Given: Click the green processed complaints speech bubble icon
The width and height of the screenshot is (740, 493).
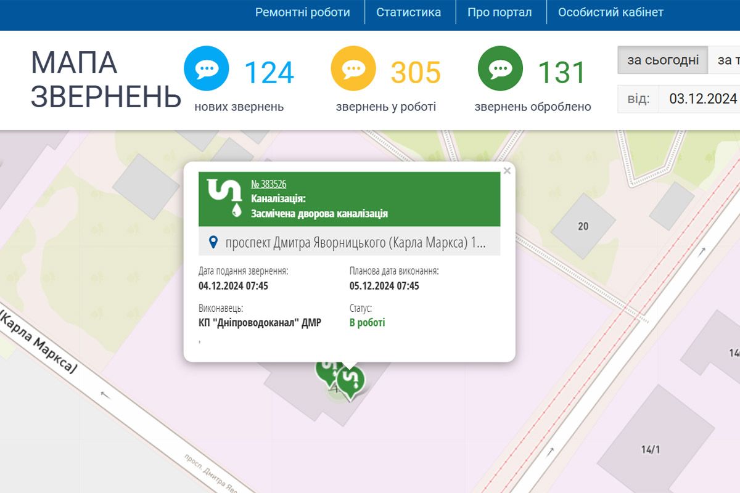Looking at the screenshot, I should click(499, 68).
